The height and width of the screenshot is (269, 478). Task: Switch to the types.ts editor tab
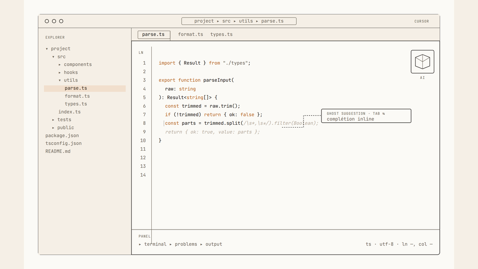221,35
